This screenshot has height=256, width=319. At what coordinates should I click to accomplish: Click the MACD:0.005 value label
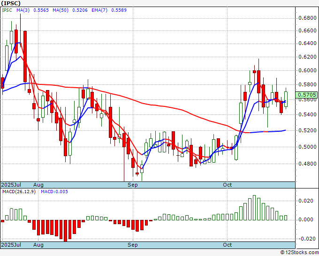point(54,192)
